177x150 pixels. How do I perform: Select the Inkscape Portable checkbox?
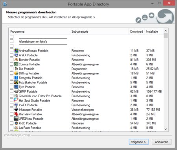(x=12, y=109)
